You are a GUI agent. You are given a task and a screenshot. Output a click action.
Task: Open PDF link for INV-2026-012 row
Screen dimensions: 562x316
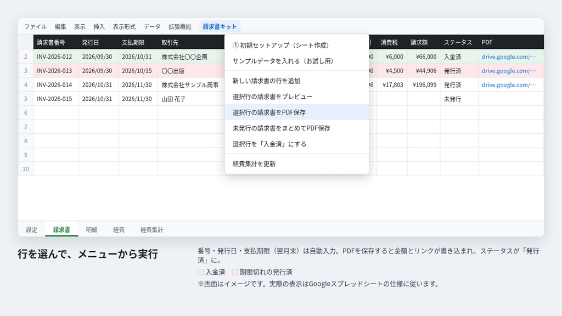coord(509,57)
